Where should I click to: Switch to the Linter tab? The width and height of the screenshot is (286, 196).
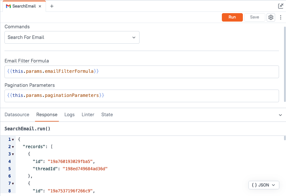pyautogui.click(x=88, y=115)
